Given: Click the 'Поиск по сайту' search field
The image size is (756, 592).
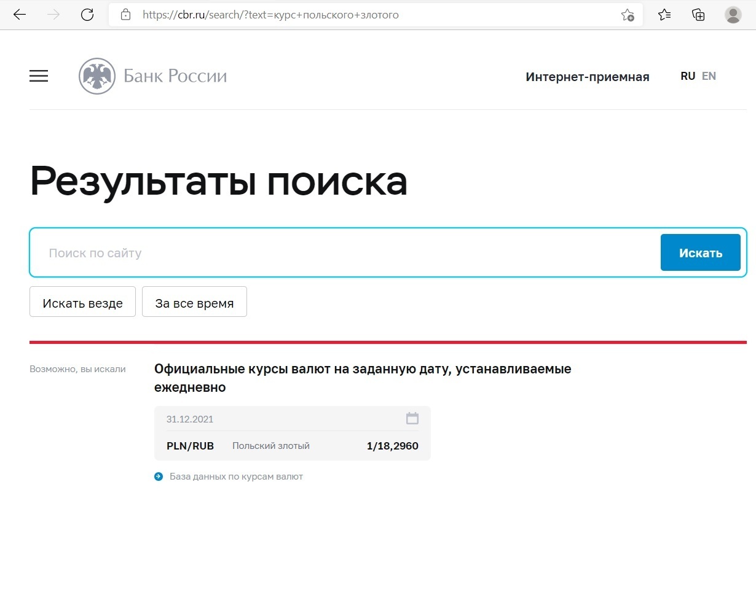Looking at the screenshot, I should 344,253.
